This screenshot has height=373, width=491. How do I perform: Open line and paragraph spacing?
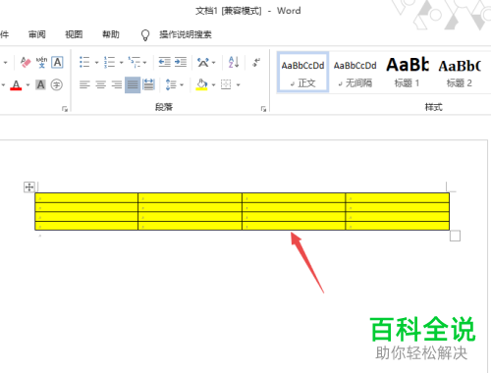coord(171,85)
